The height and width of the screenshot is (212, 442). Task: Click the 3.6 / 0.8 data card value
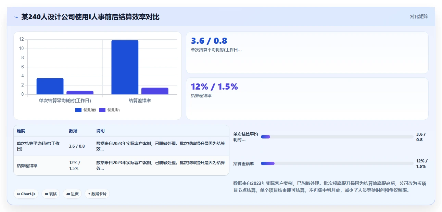pyautogui.click(x=209, y=41)
